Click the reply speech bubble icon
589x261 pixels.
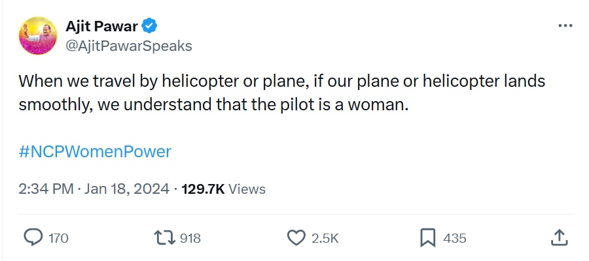pos(33,238)
